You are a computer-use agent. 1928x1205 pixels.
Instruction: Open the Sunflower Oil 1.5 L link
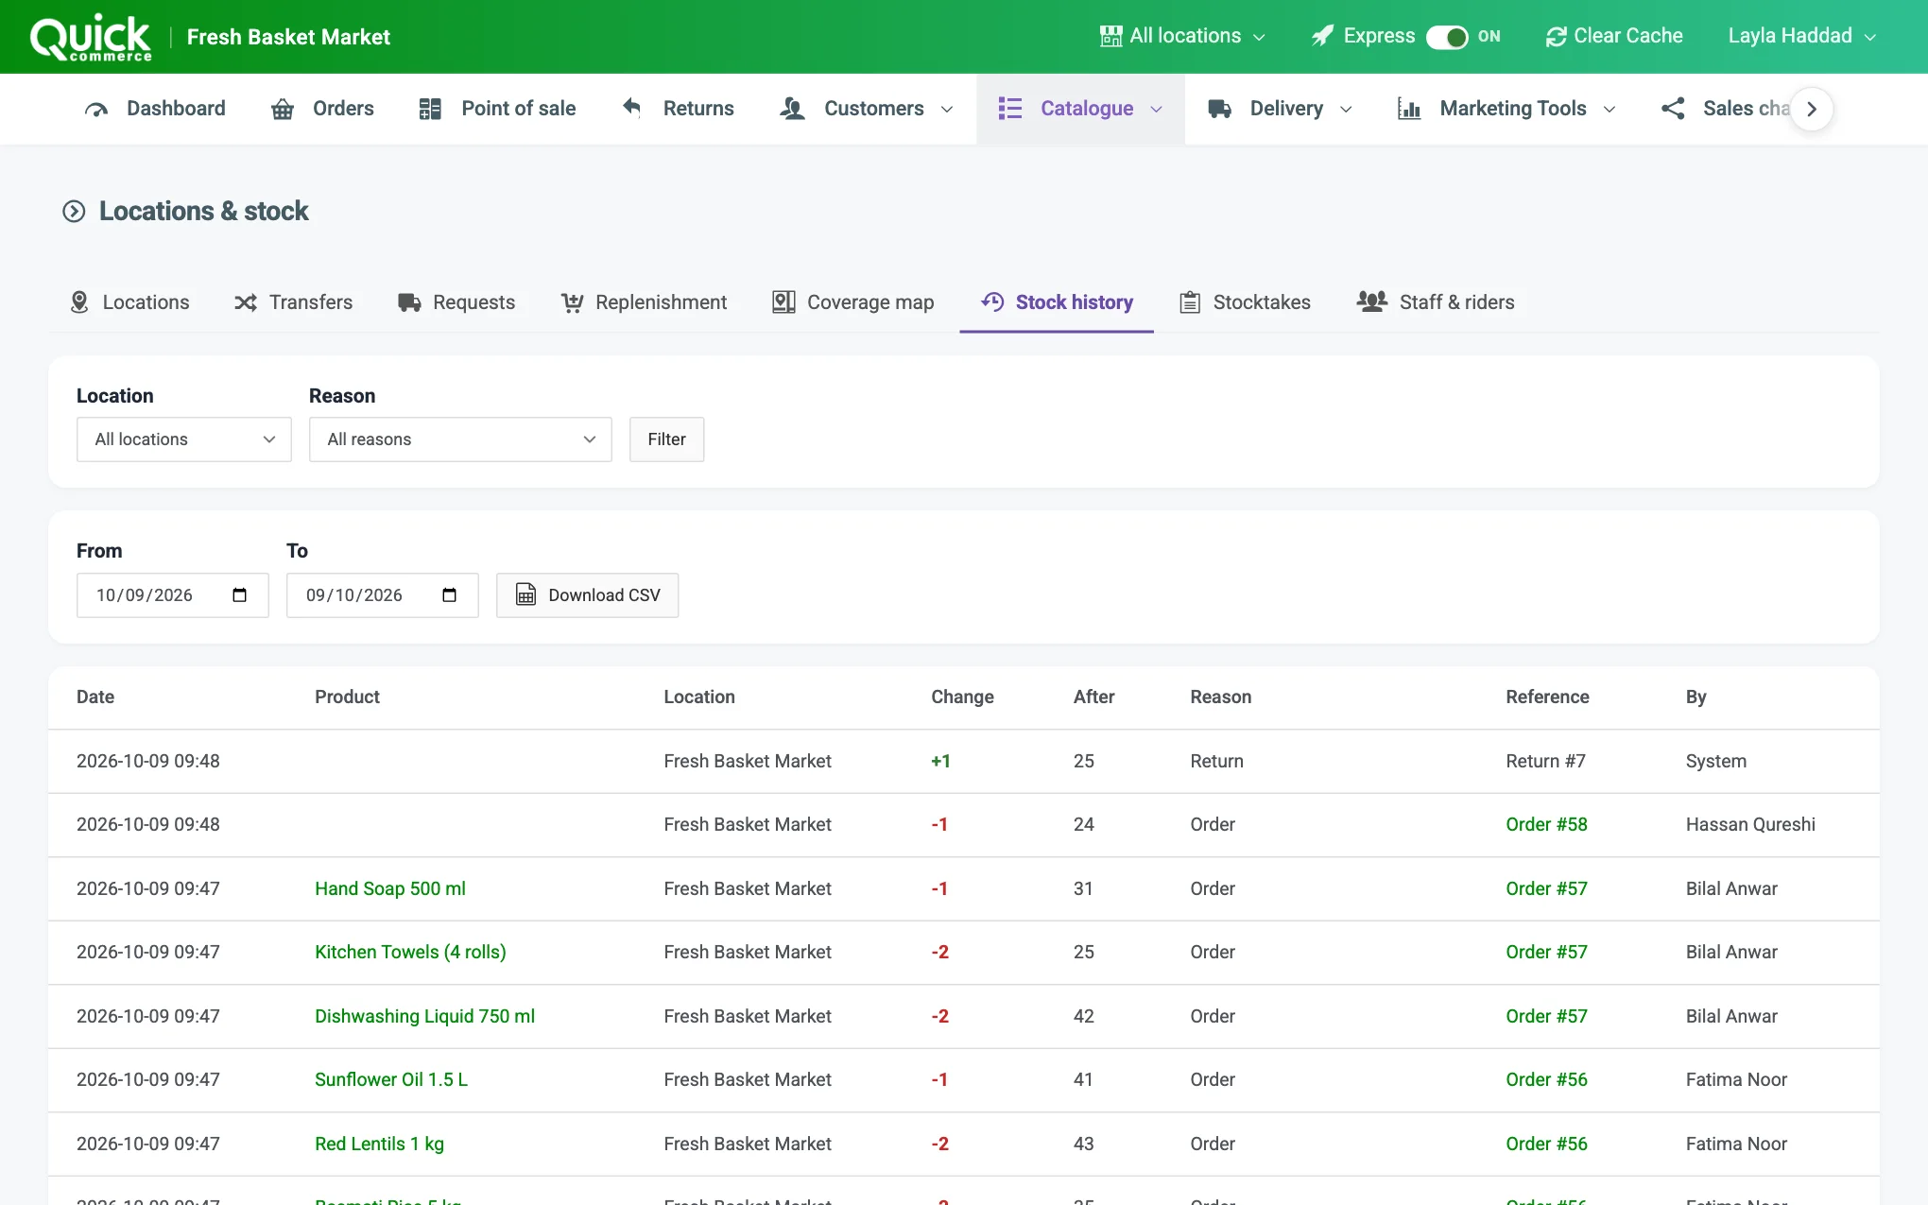391,1079
